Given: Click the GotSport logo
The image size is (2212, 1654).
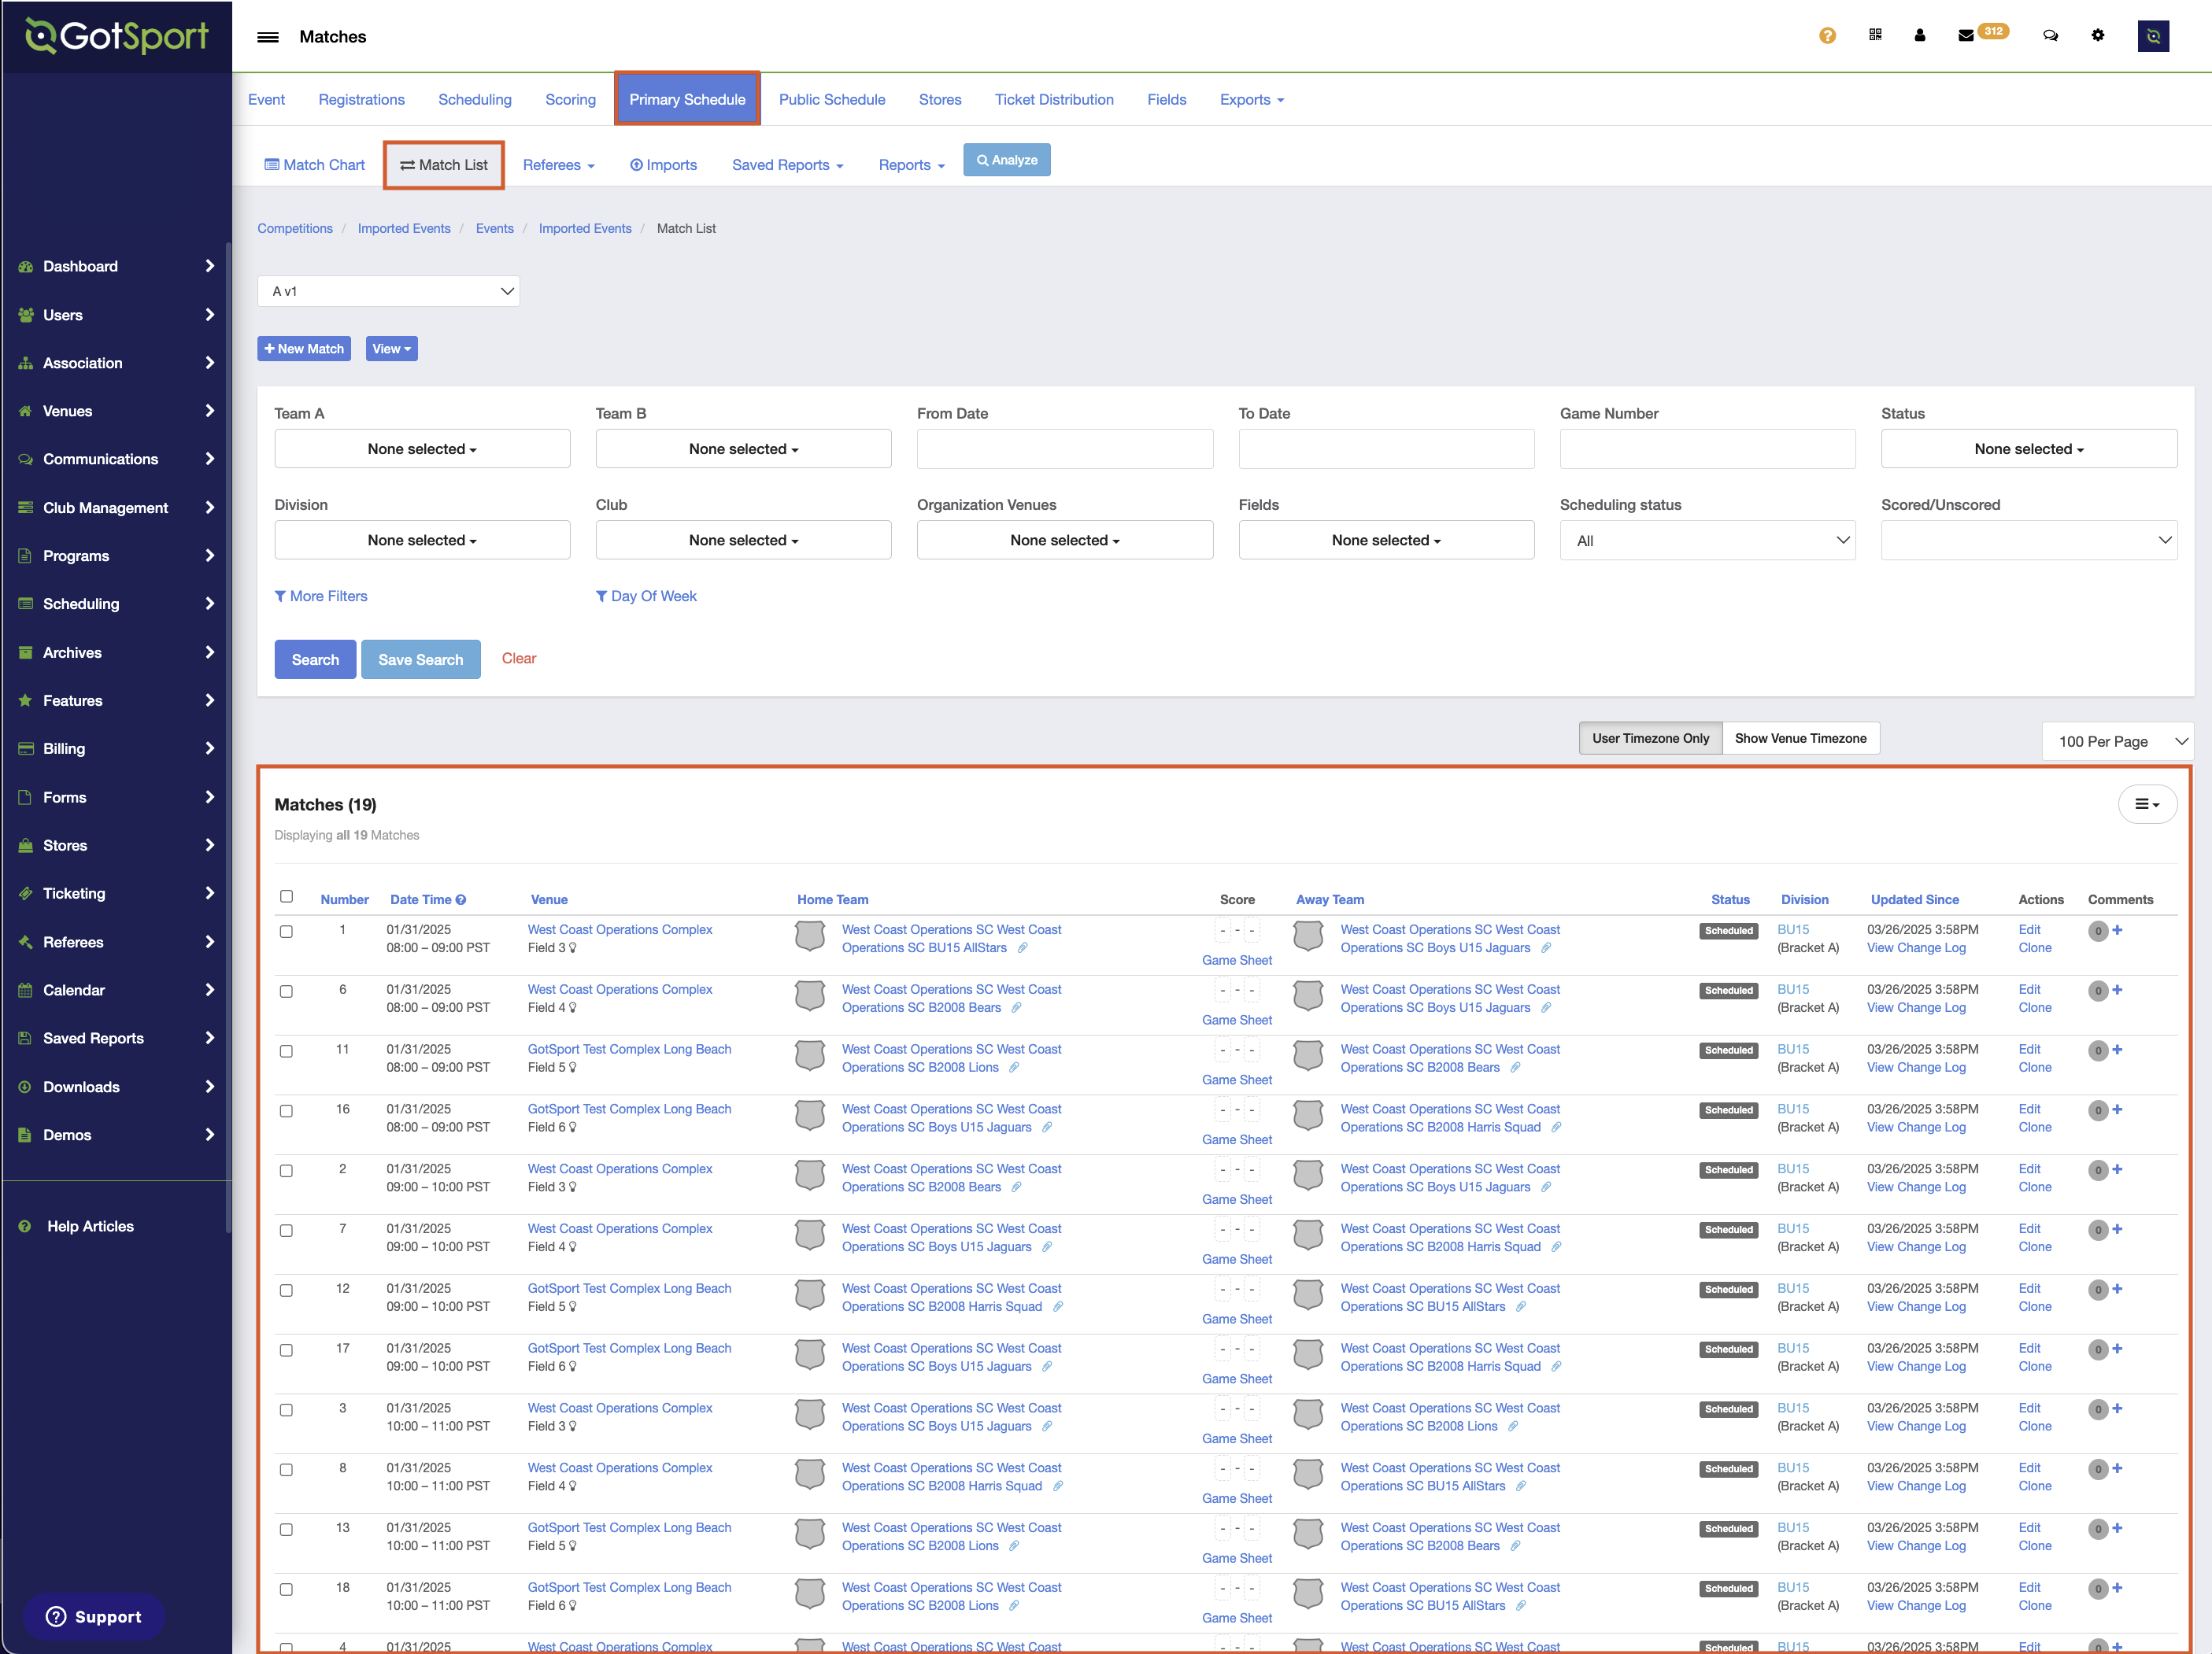Looking at the screenshot, I should click(116, 36).
